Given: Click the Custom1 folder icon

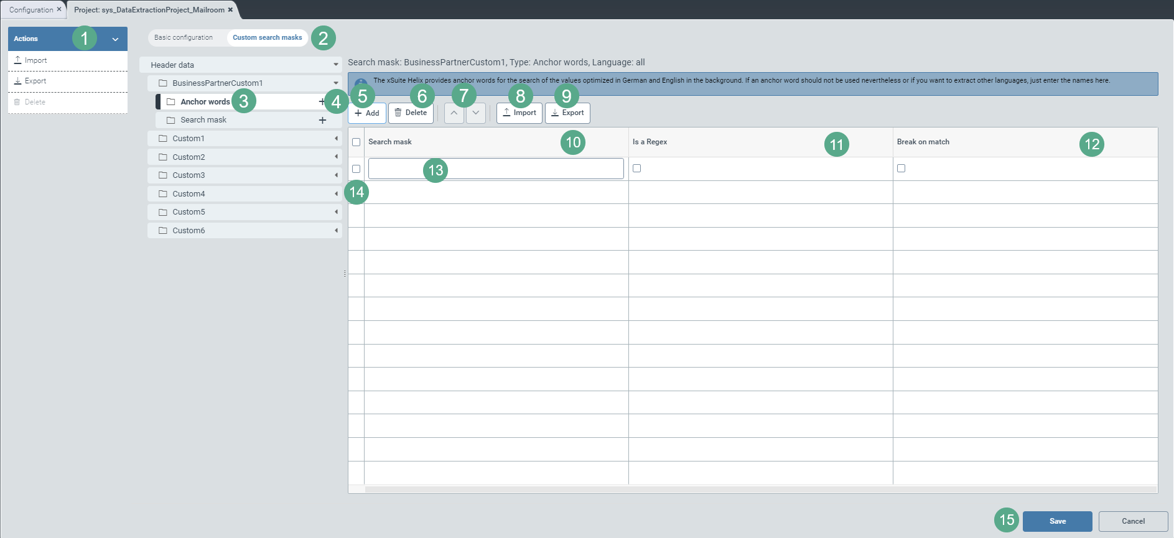Looking at the screenshot, I should [163, 138].
